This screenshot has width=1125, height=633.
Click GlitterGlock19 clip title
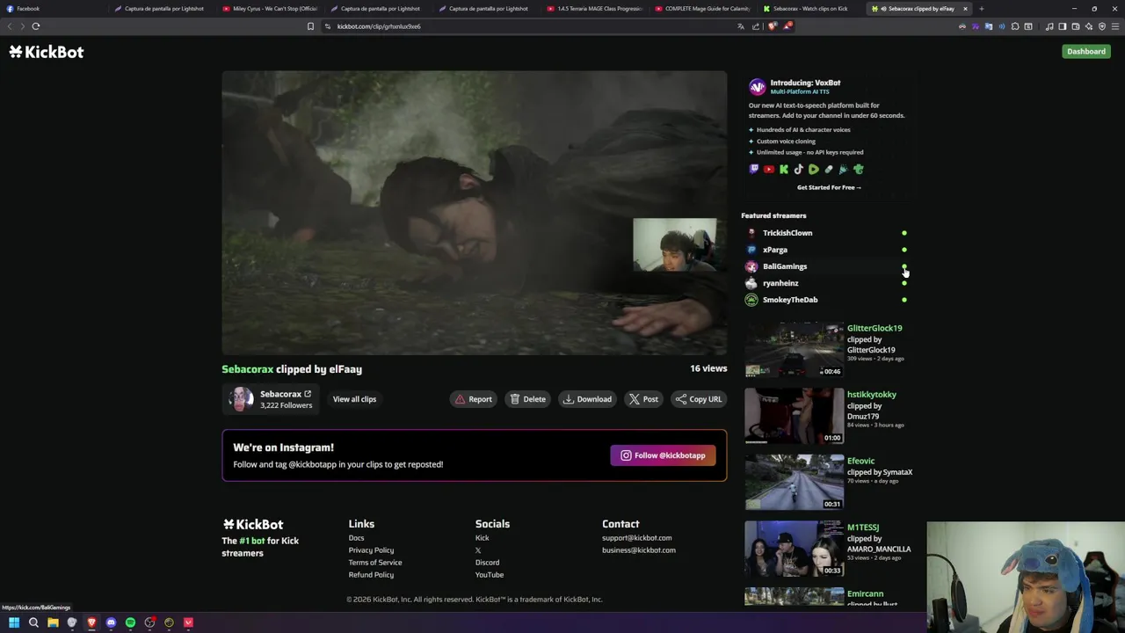(x=875, y=328)
